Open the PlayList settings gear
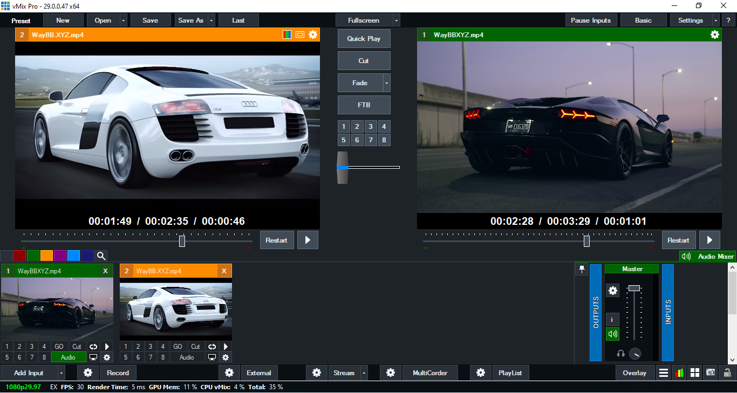 tap(481, 373)
